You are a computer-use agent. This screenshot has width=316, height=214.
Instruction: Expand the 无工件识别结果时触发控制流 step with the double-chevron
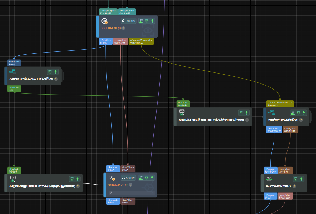point(241,113)
